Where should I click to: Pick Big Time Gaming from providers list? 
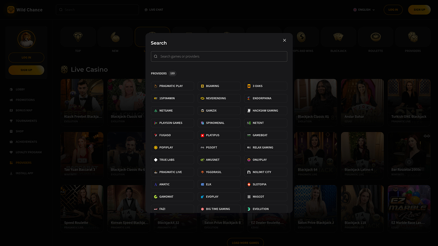219,209
